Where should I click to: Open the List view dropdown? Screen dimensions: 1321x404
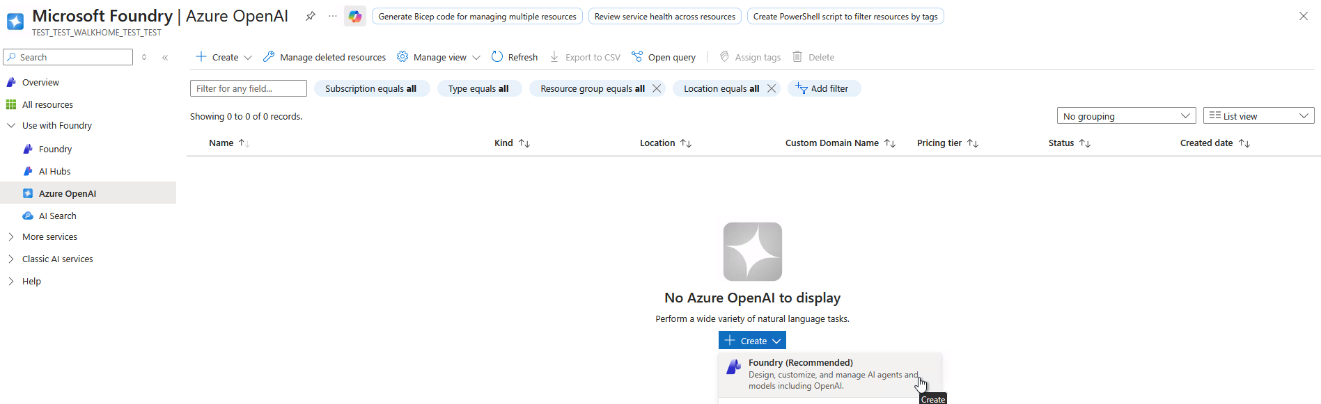pos(1258,116)
